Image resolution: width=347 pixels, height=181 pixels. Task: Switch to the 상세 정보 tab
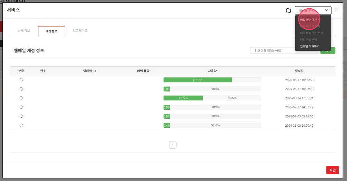tap(24, 31)
